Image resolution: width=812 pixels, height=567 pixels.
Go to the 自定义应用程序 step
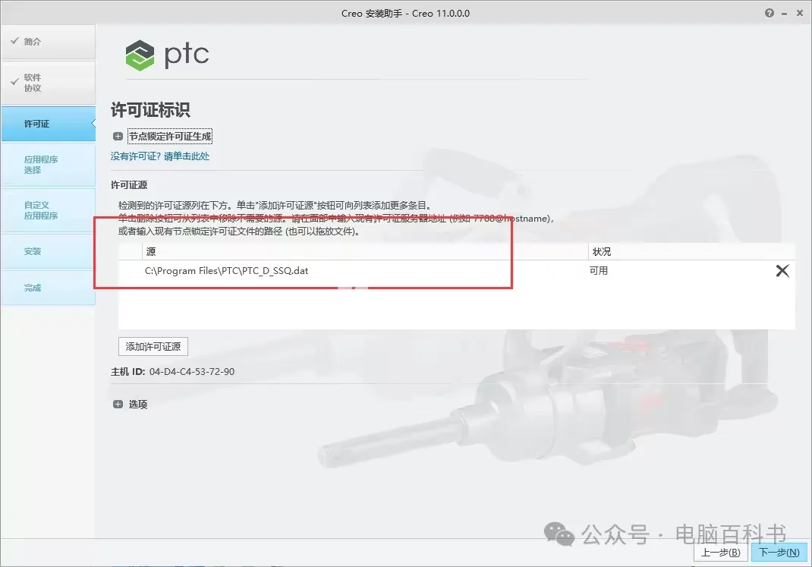click(x=48, y=210)
